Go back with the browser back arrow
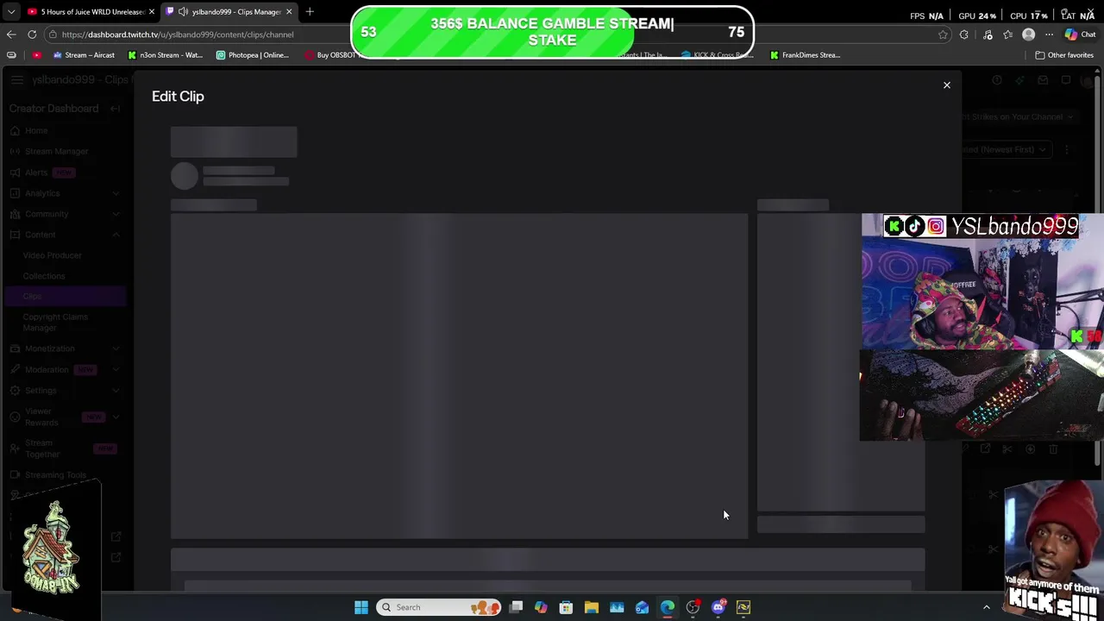The width and height of the screenshot is (1104, 621). click(11, 34)
